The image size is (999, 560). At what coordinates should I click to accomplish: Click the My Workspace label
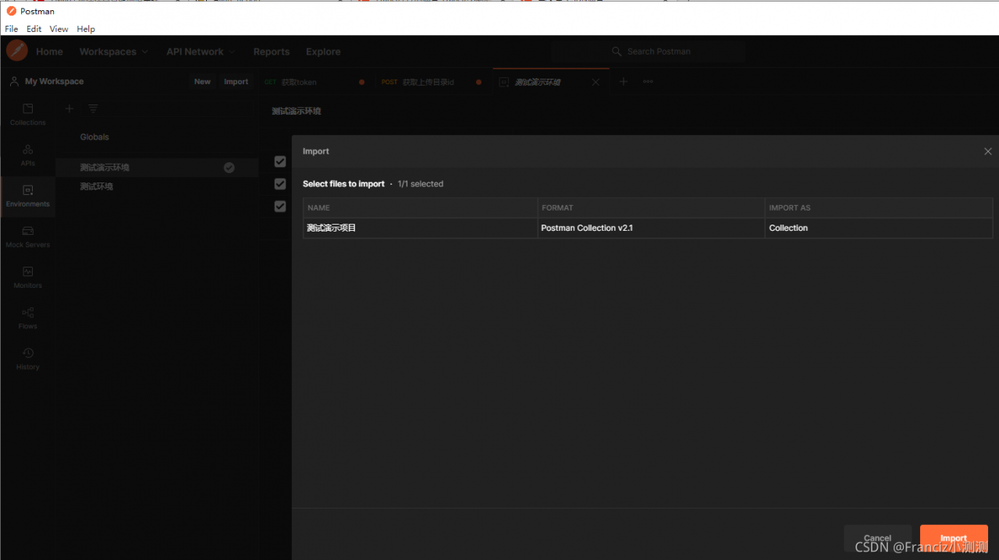pyautogui.click(x=54, y=81)
